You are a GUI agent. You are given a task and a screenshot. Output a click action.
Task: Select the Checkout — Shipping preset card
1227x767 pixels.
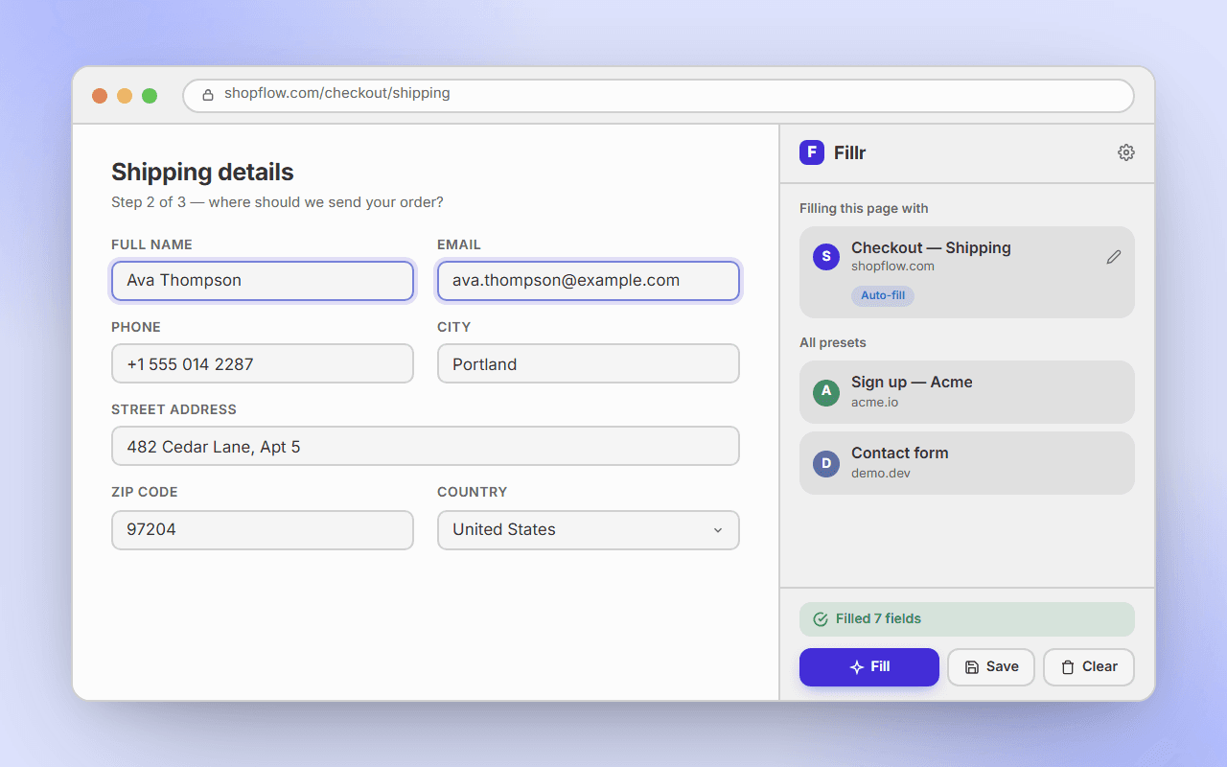[967, 272]
